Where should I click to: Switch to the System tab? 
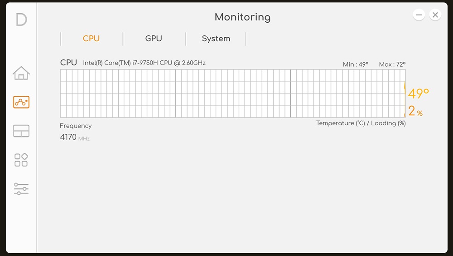coord(216,39)
